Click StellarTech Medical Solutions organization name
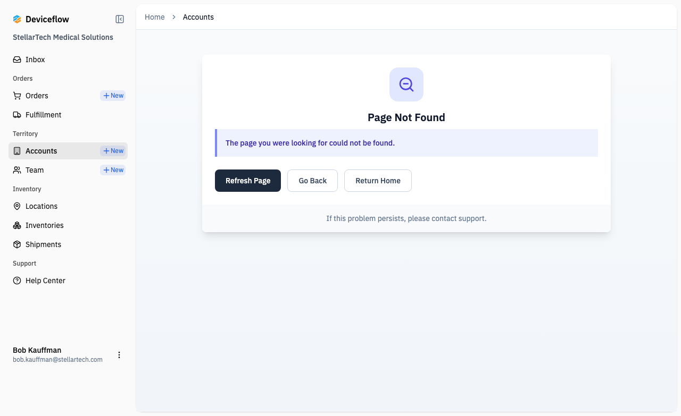This screenshot has height=416, width=681. click(63, 37)
